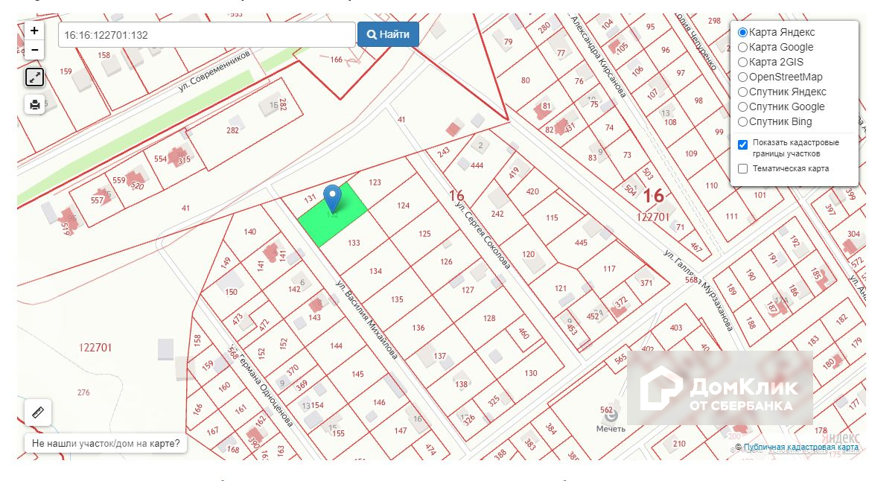Viewport: 869px width, 481px height.
Task: Click parcel number 144
Action: (x=336, y=345)
